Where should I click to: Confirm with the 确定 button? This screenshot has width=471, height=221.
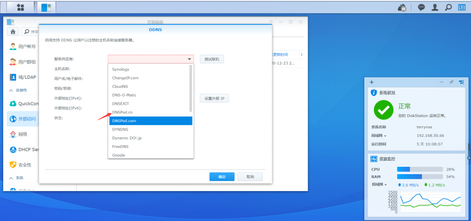tap(222, 176)
